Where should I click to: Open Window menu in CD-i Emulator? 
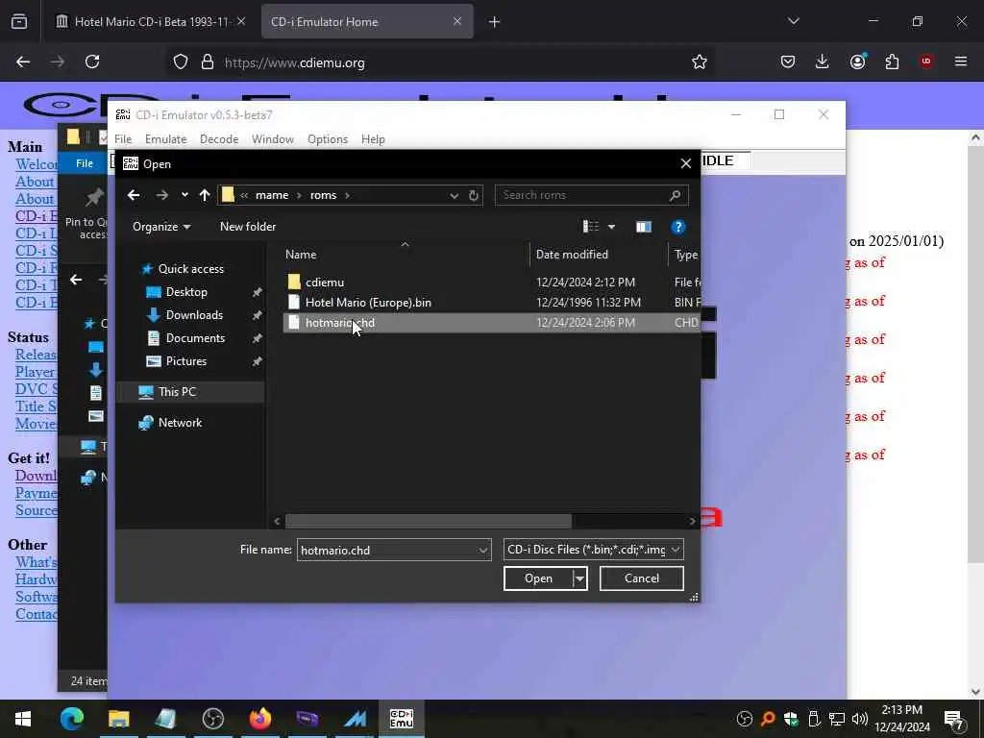tap(272, 139)
